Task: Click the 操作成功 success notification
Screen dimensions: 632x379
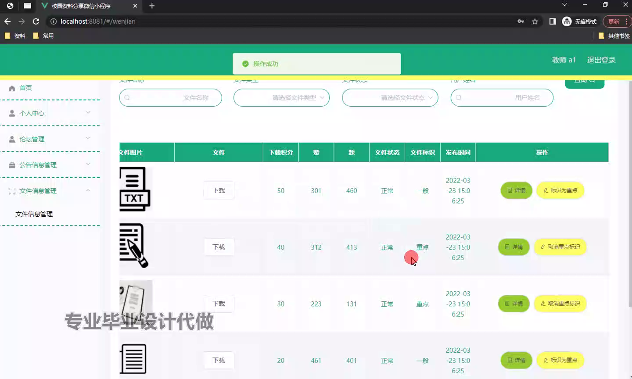Action: point(317,64)
